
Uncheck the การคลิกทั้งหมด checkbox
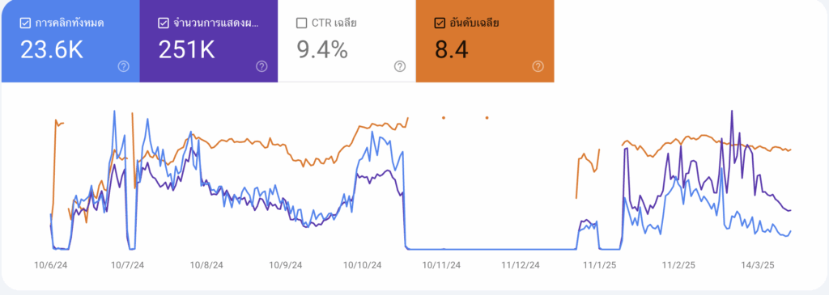24,23
